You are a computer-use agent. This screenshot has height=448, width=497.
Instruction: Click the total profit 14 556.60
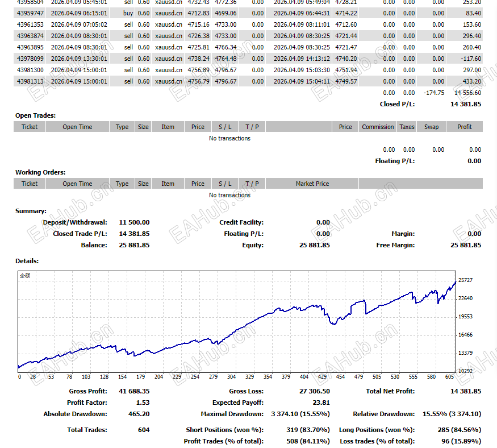[468, 93]
